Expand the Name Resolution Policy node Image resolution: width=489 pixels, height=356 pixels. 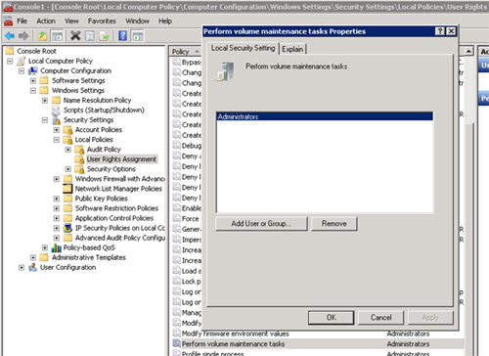tap(45, 100)
